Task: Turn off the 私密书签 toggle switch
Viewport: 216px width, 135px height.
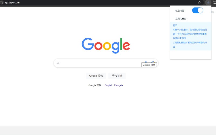Action: (x=197, y=11)
